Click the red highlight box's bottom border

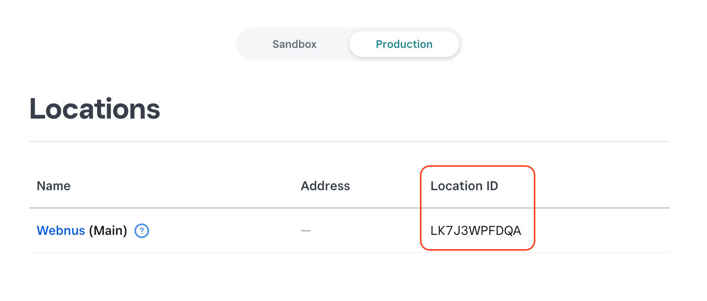click(x=477, y=249)
